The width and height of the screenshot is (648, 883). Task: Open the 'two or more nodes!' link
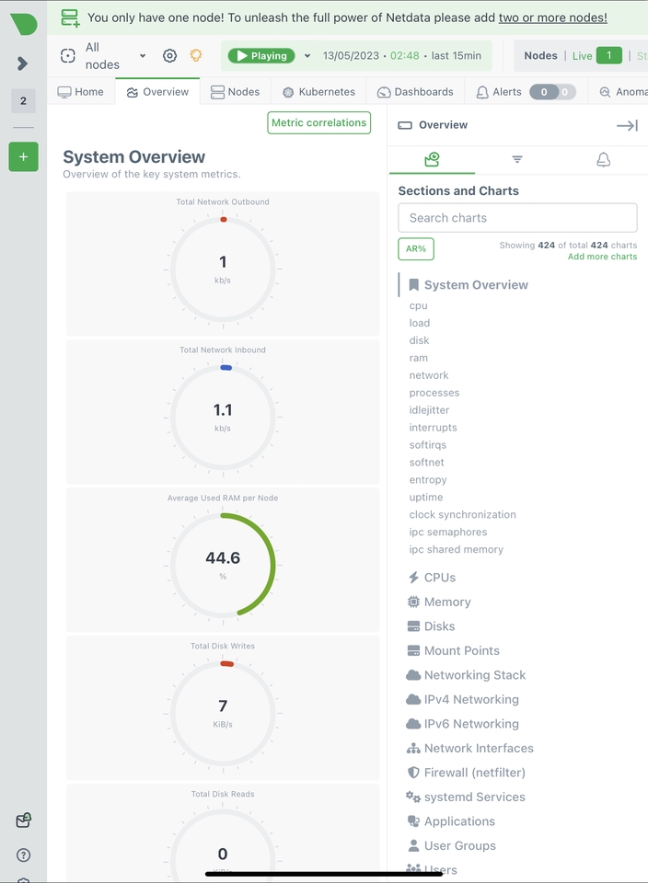[x=553, y=17]
